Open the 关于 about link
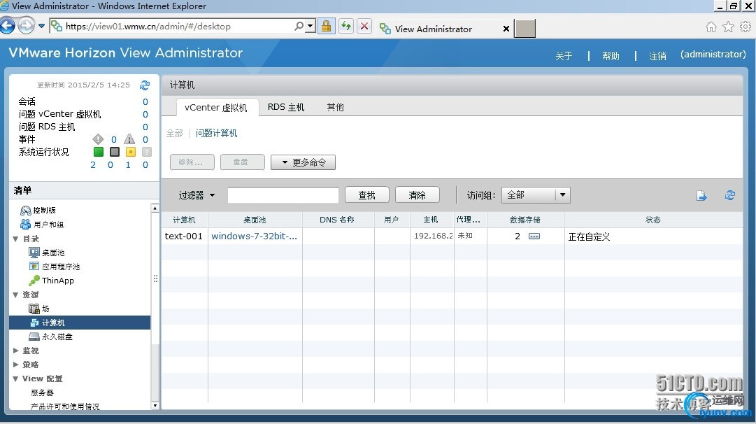This screenshot has height=424, width=756. tap(564, 56)
